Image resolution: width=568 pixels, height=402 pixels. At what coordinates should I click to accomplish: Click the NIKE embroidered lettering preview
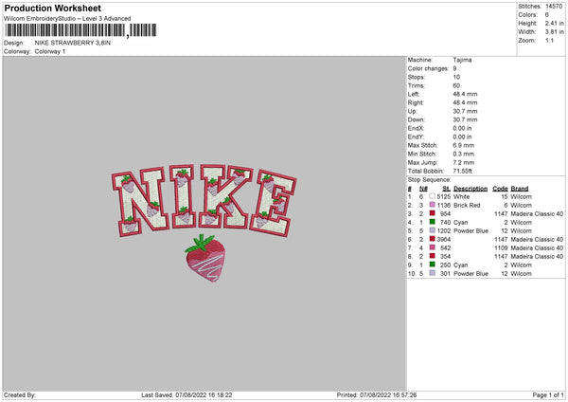tap(204, 201)
